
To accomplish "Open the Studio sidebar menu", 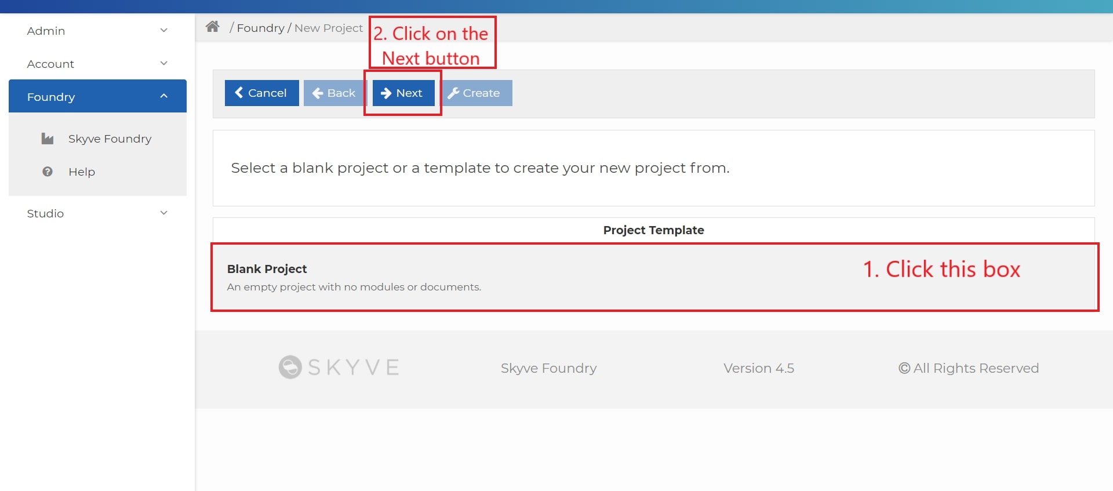I will tap(97, 213).
